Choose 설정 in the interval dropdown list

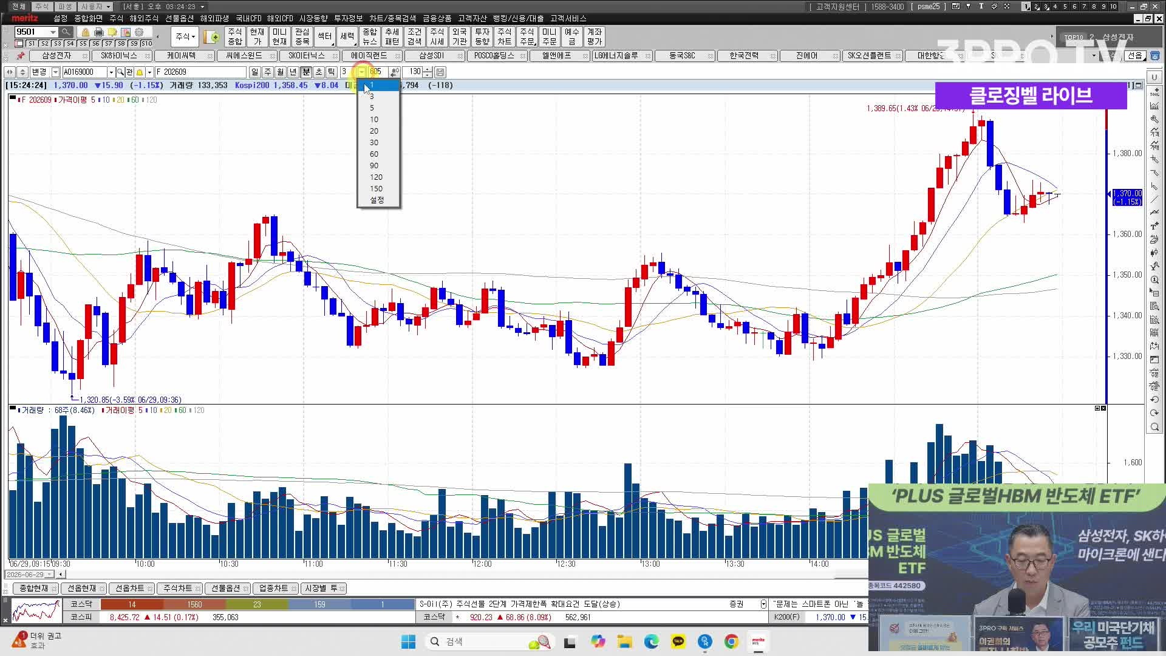[x=378, y=200]
